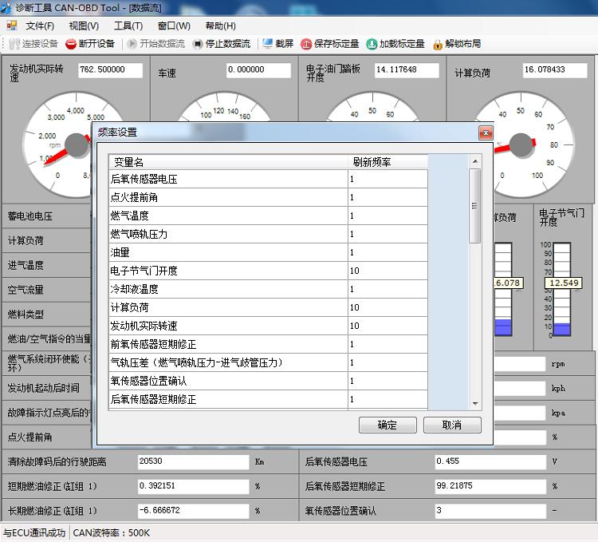
Task: Click the 连接设备 connect device icon
Action: 14,44
